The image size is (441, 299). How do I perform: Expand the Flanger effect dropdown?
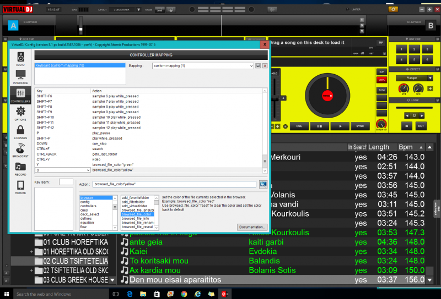pos(415,78)
